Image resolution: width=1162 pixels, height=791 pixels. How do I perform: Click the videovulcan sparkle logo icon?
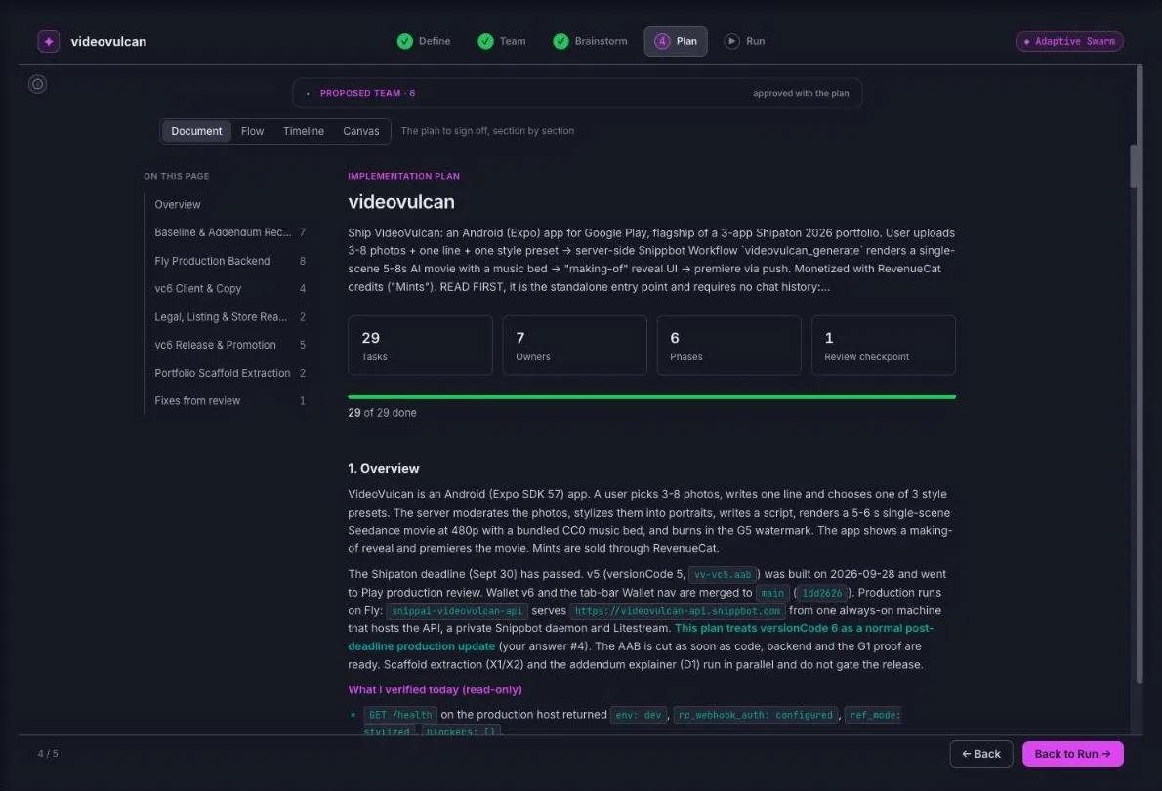tap(48, 42)
